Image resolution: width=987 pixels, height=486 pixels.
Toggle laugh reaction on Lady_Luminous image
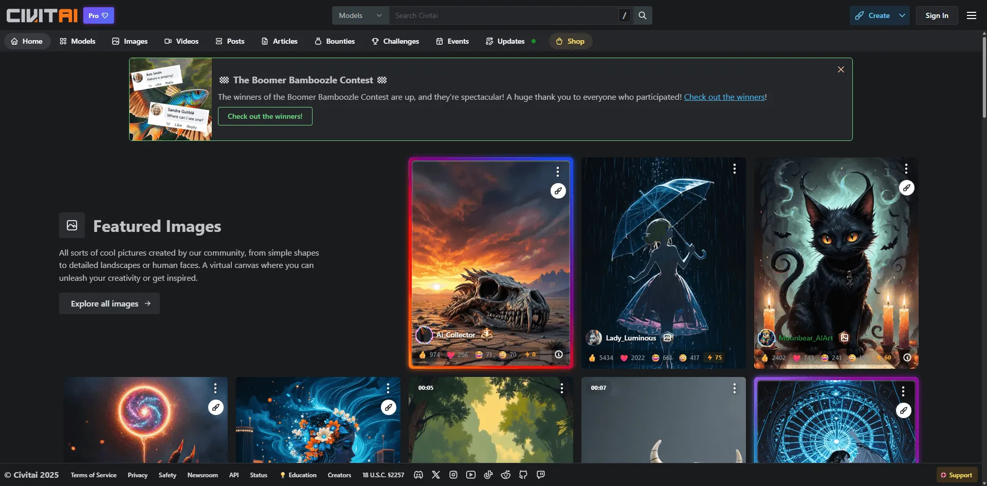click(x=662, y=358)
